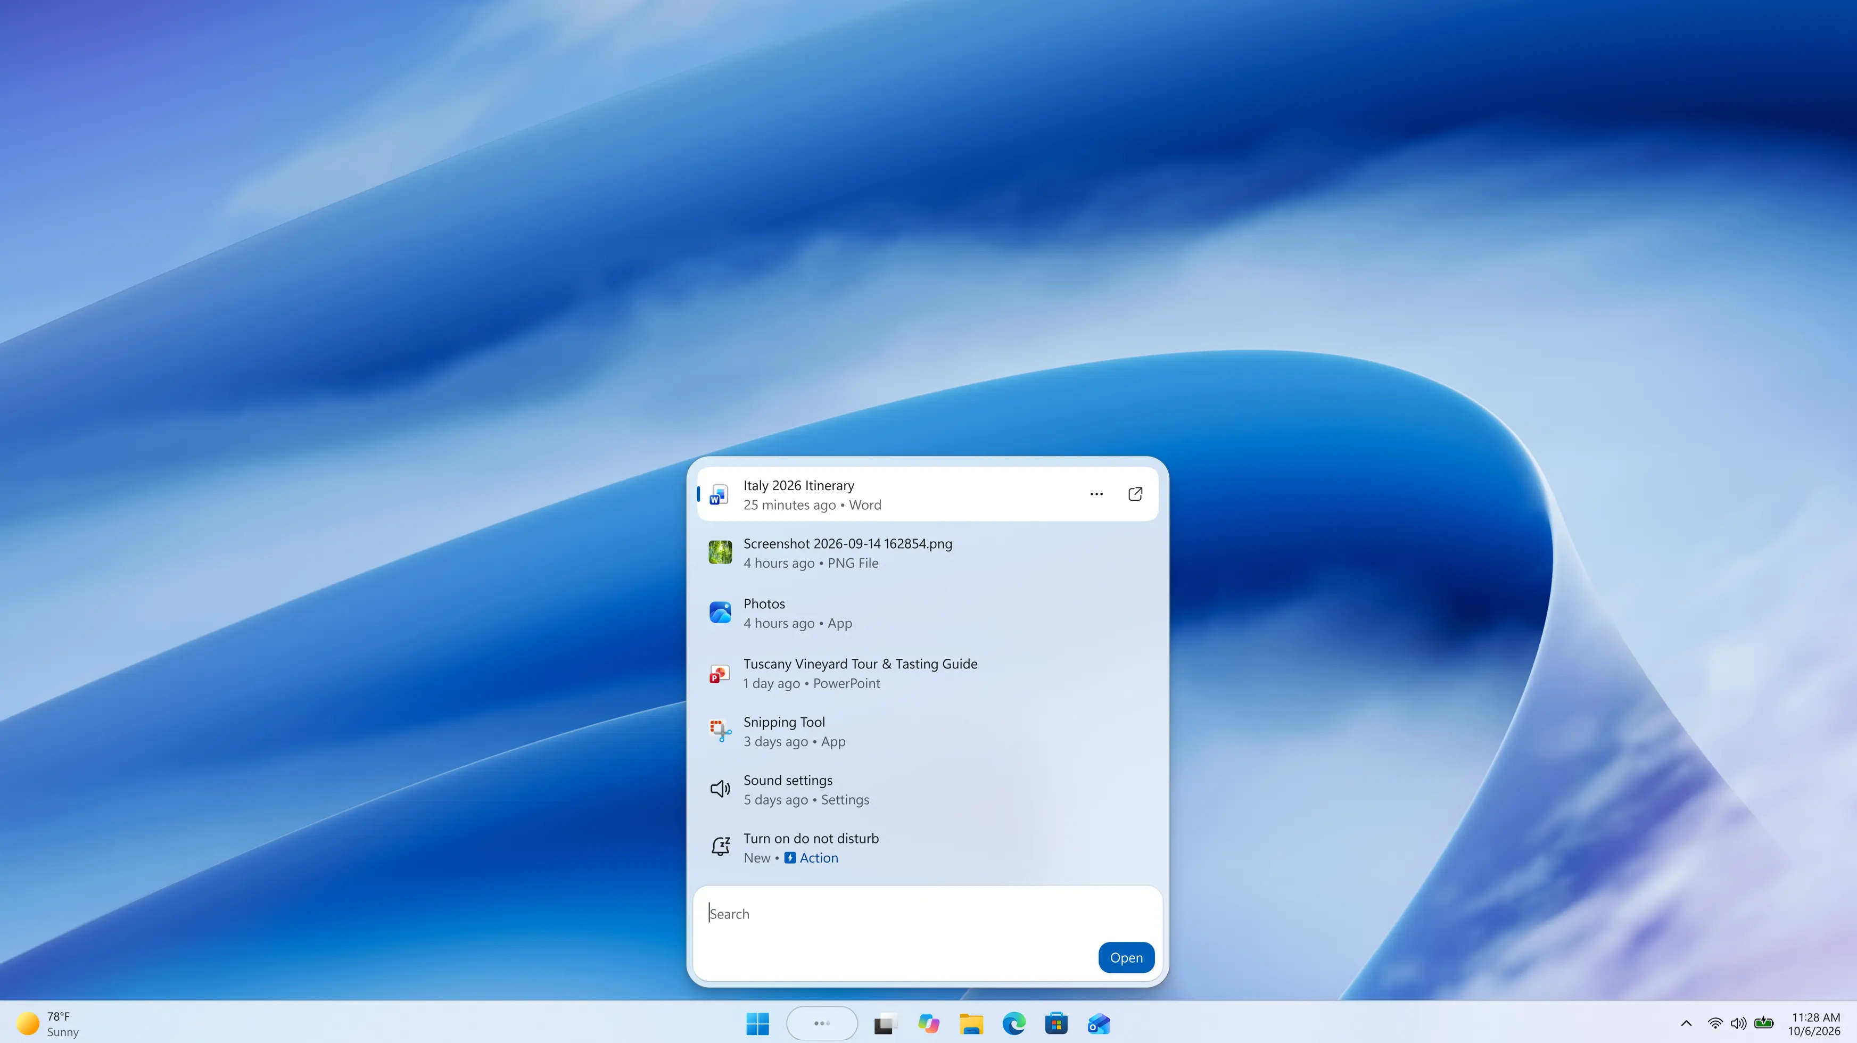
Task: Open File Explorer from the taskbar
Action: (971, 1023)
